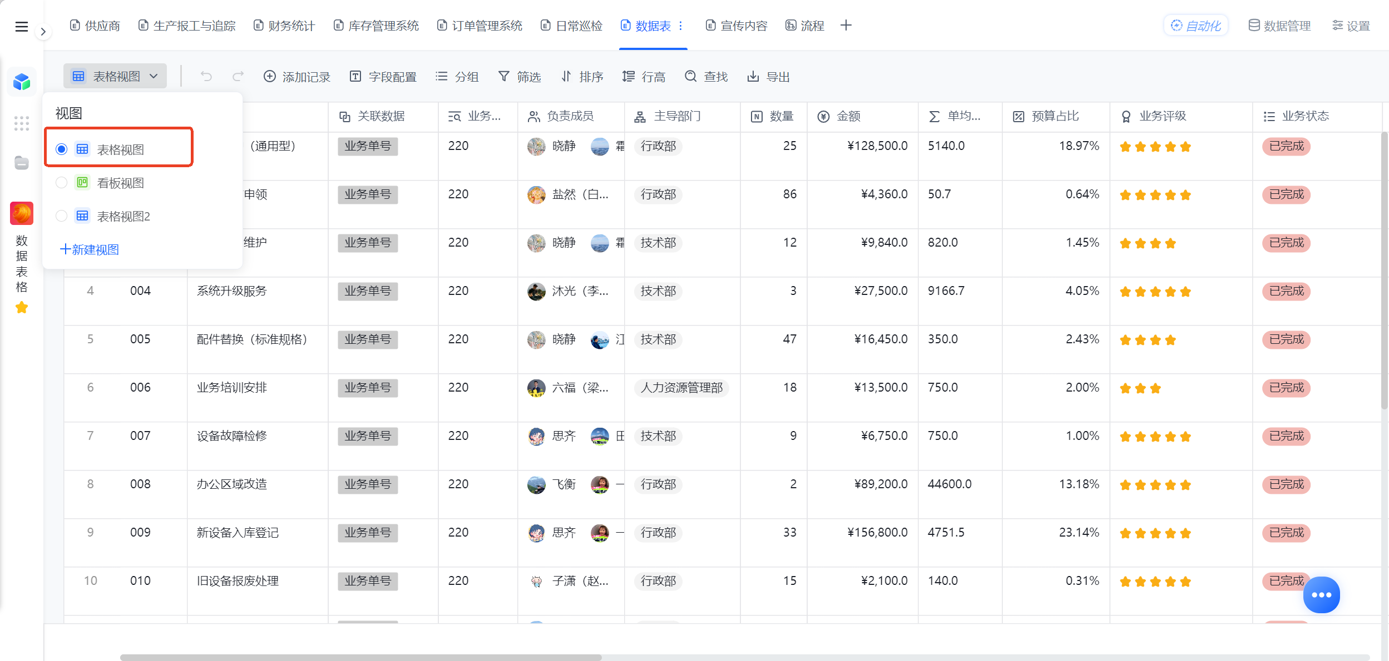Open the 分组 grouping option
Screen dimensions: 1389x661
(457, 77)
